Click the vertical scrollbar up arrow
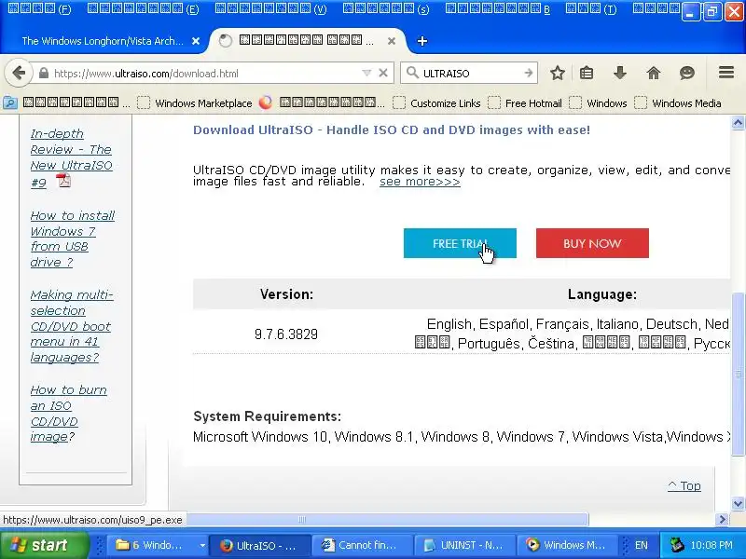The width and height of the screenshot is (746, 559). [738, 123]
